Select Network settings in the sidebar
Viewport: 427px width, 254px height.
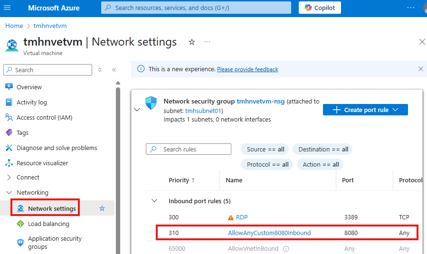click(52, 208)
